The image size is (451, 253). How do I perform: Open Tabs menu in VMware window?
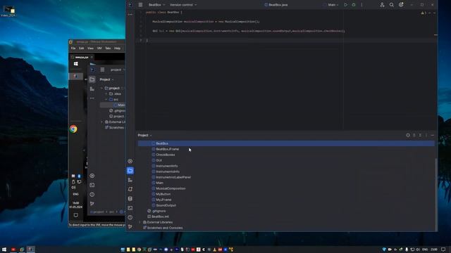pos(108,48)
